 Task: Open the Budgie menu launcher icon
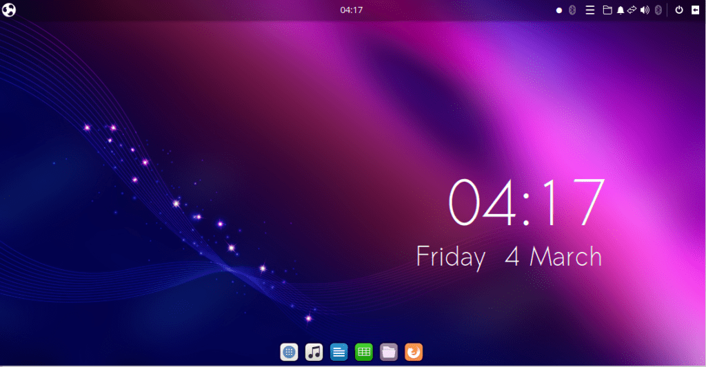[9, 10]
